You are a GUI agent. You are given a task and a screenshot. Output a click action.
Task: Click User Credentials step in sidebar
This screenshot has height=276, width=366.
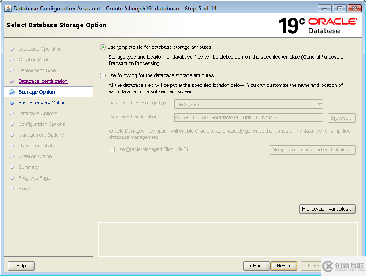pos(36,146)
